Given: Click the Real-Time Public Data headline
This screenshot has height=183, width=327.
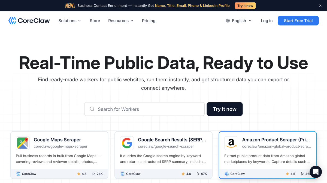Looking at the screenshot, I should click(x=163, y=63).
